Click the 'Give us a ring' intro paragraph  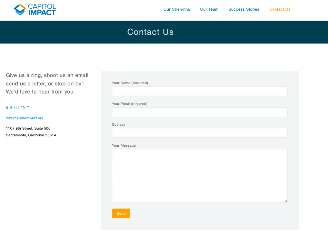(x=48, y=83)
